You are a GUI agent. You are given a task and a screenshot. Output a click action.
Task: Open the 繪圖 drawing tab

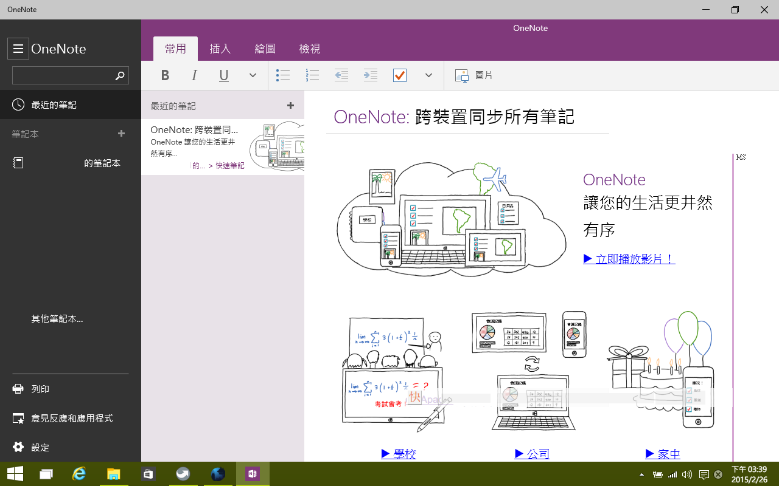pos(265,49)
